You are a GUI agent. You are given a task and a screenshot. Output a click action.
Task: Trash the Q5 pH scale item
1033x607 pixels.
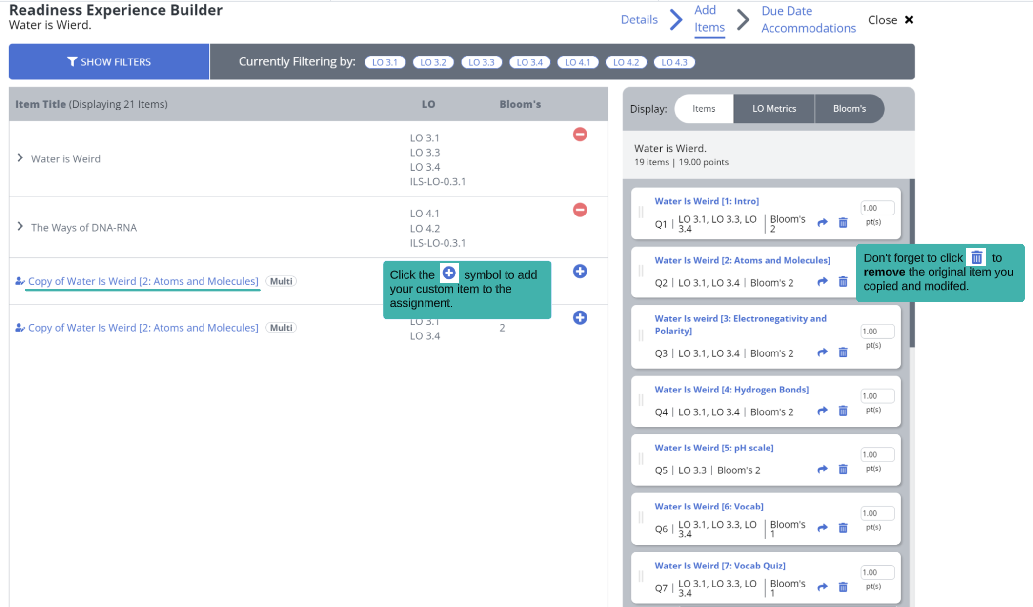[x=843, y=470]
